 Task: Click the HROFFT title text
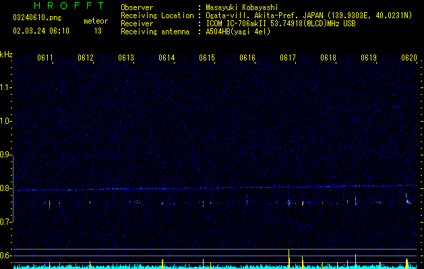point(69,5)
